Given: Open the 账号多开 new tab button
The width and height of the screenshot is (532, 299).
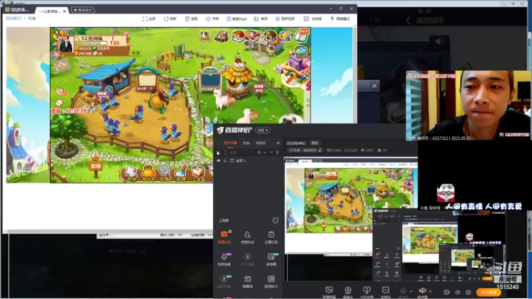Looking at the screenshot, I should [x=82, y=10].
